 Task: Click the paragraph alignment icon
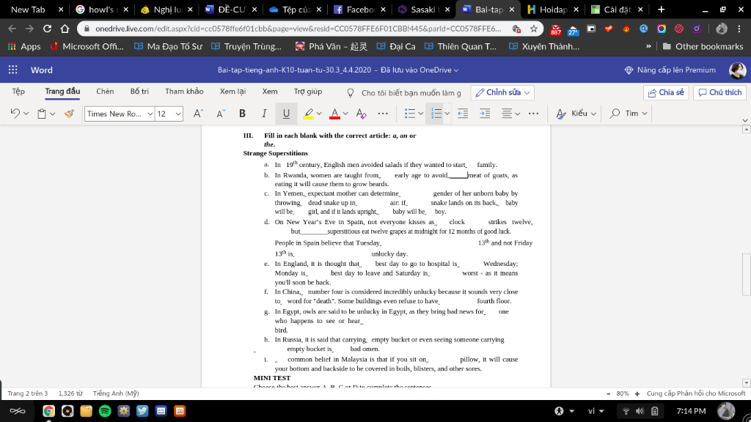tap(507, 114)
